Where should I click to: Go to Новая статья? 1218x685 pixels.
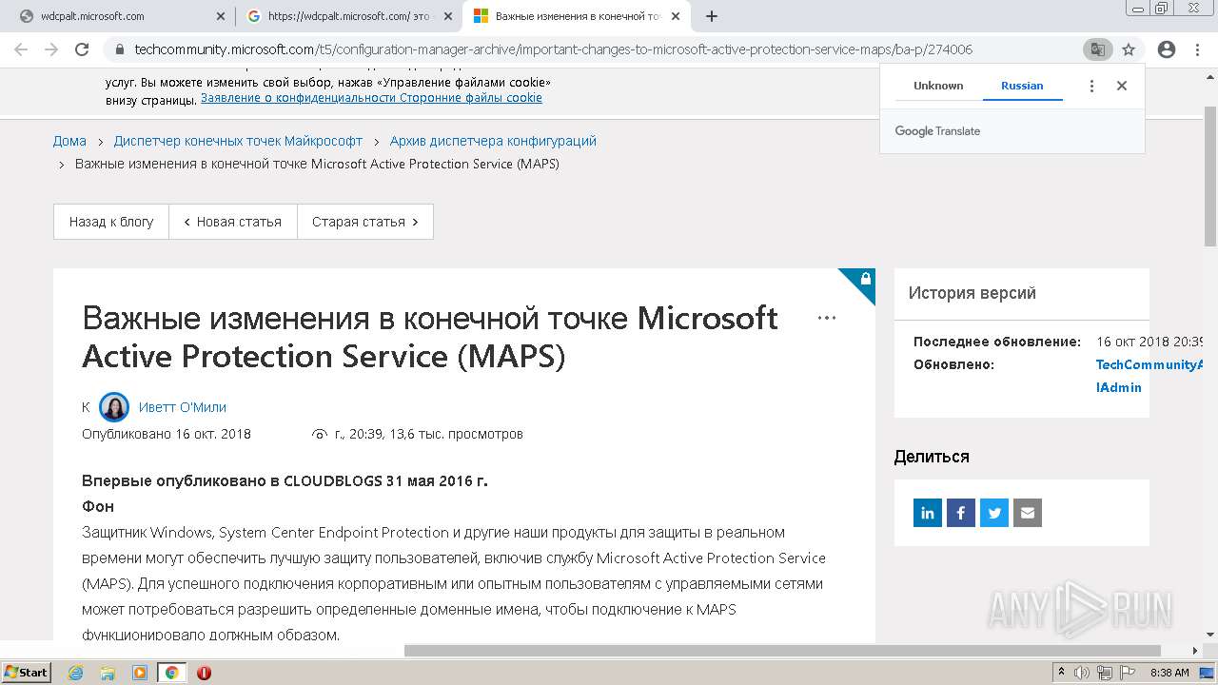pyautogui.click(x=233, y=222)
